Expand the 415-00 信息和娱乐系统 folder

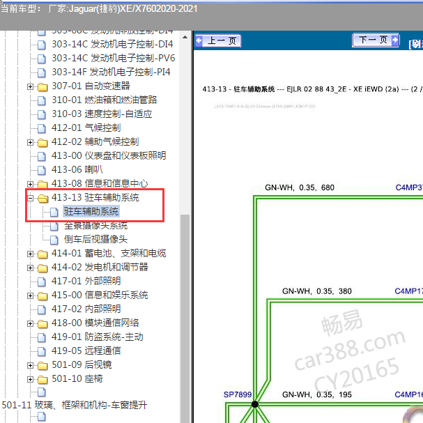tap(30, 295)
